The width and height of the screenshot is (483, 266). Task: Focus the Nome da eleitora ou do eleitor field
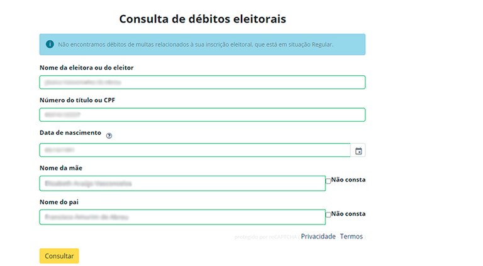tap(202, 82)
